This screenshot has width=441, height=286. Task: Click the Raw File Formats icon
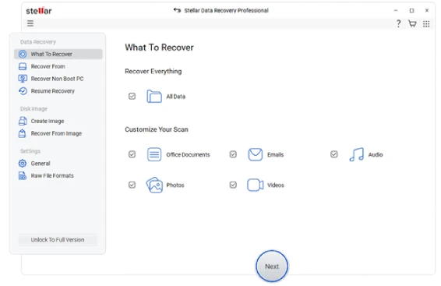pos(23,176)
